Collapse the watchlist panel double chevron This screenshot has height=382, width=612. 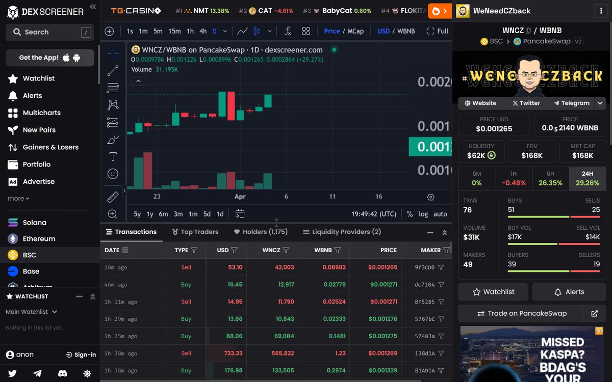92,296
